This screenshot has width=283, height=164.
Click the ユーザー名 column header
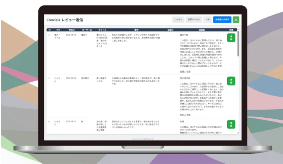click(87, 30)
